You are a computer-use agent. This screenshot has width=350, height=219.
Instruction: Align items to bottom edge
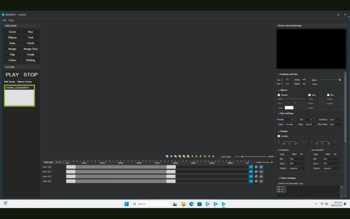[x=213, y=156]
